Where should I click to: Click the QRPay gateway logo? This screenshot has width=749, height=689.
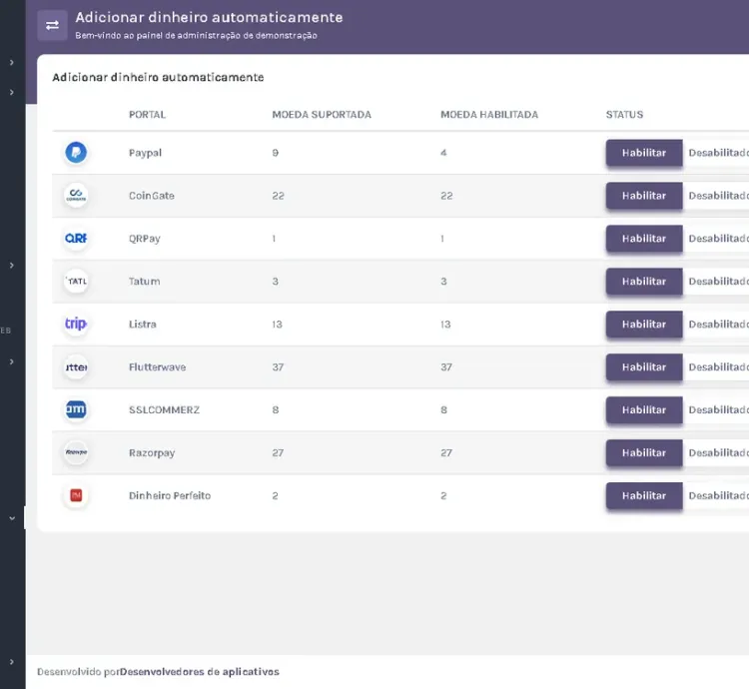tap(76, 239)
